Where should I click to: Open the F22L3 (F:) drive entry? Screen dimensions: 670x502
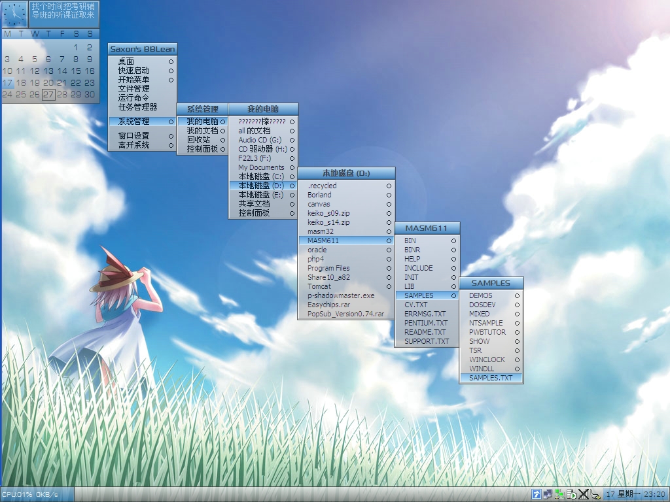point(263,158)
